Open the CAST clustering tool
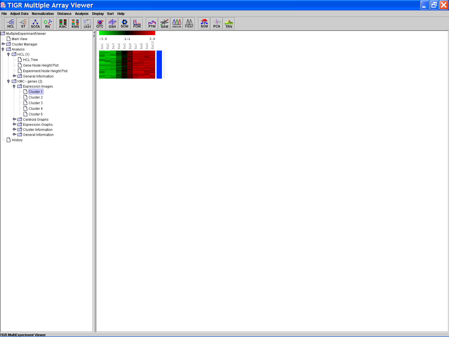 pos(88,24)
